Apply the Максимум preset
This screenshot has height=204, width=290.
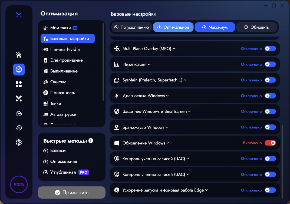tap(215, 27)
